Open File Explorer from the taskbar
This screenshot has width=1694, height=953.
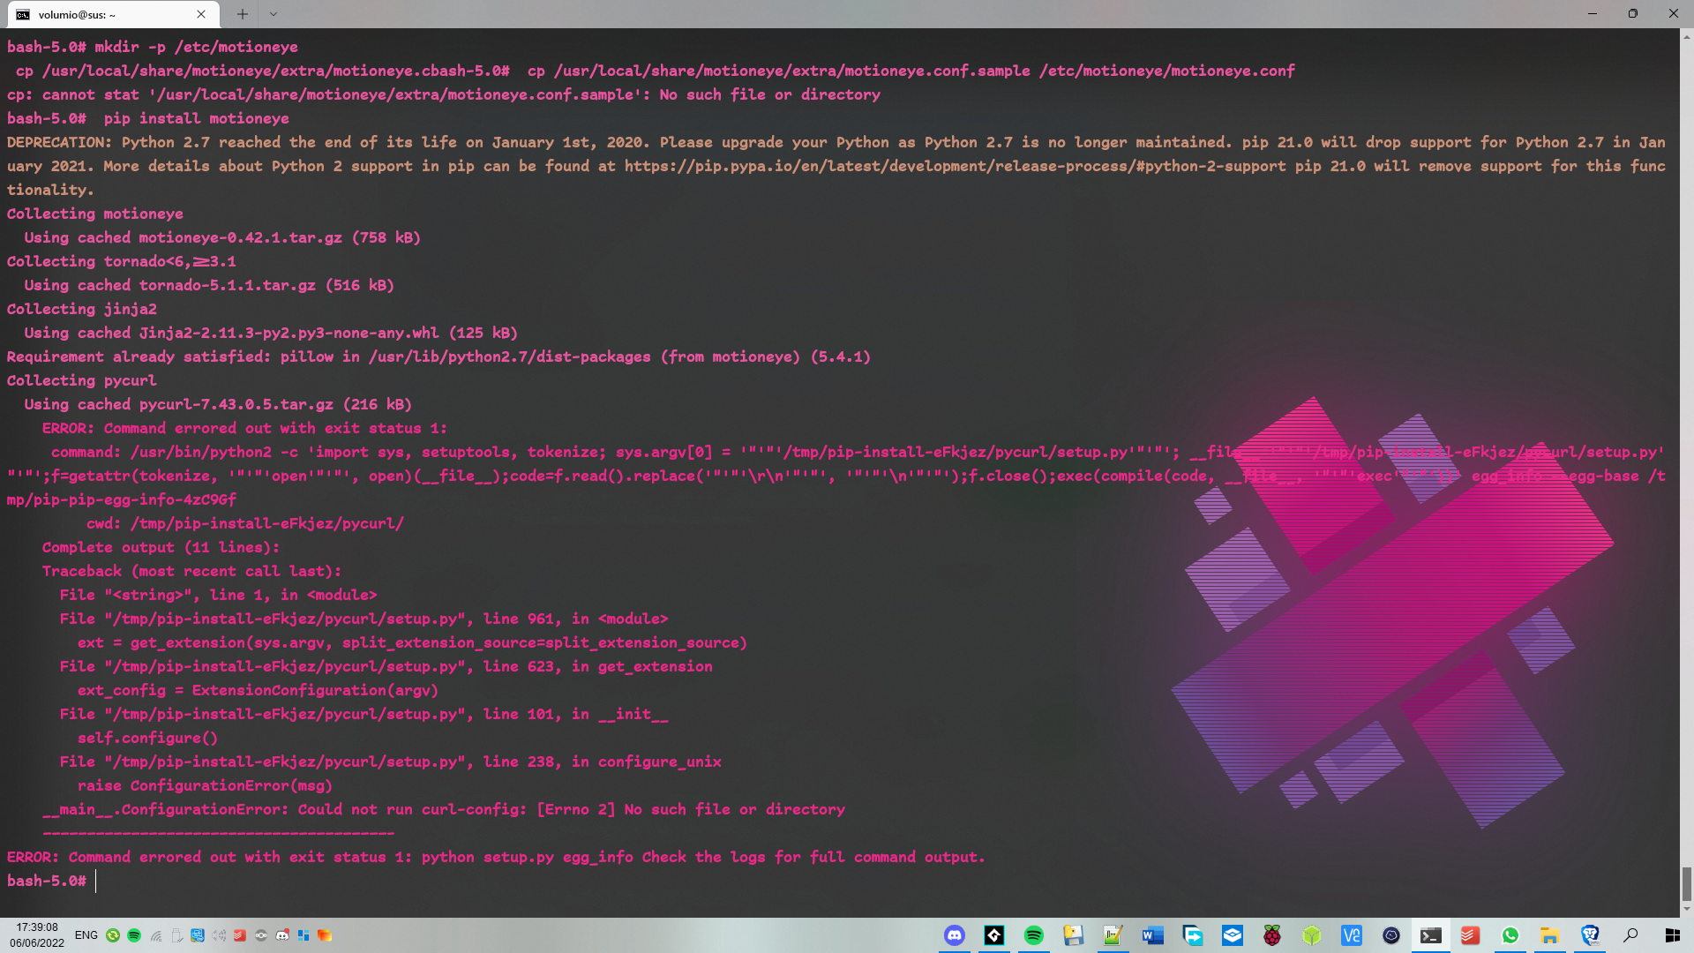pos(1549,935)
